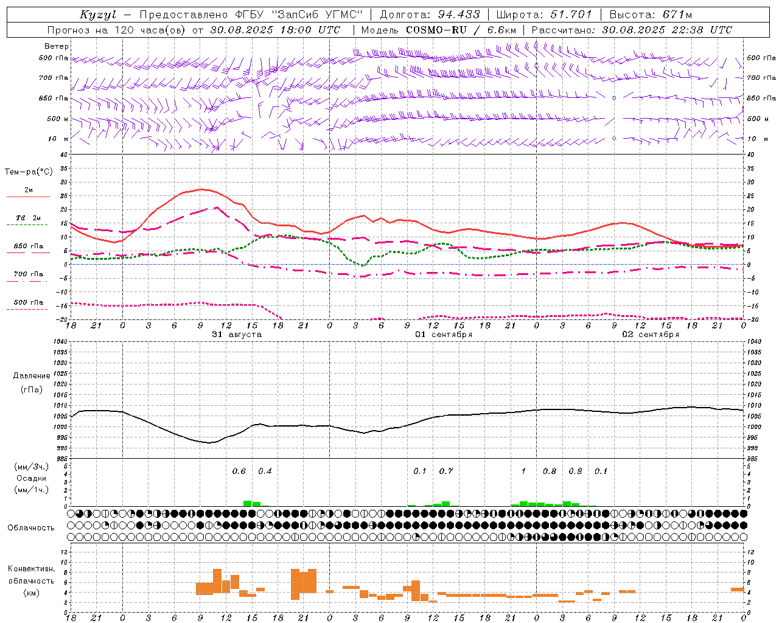Click the '0.6' precipitation amount value
The image size is (779, 623).
point(239,471)
